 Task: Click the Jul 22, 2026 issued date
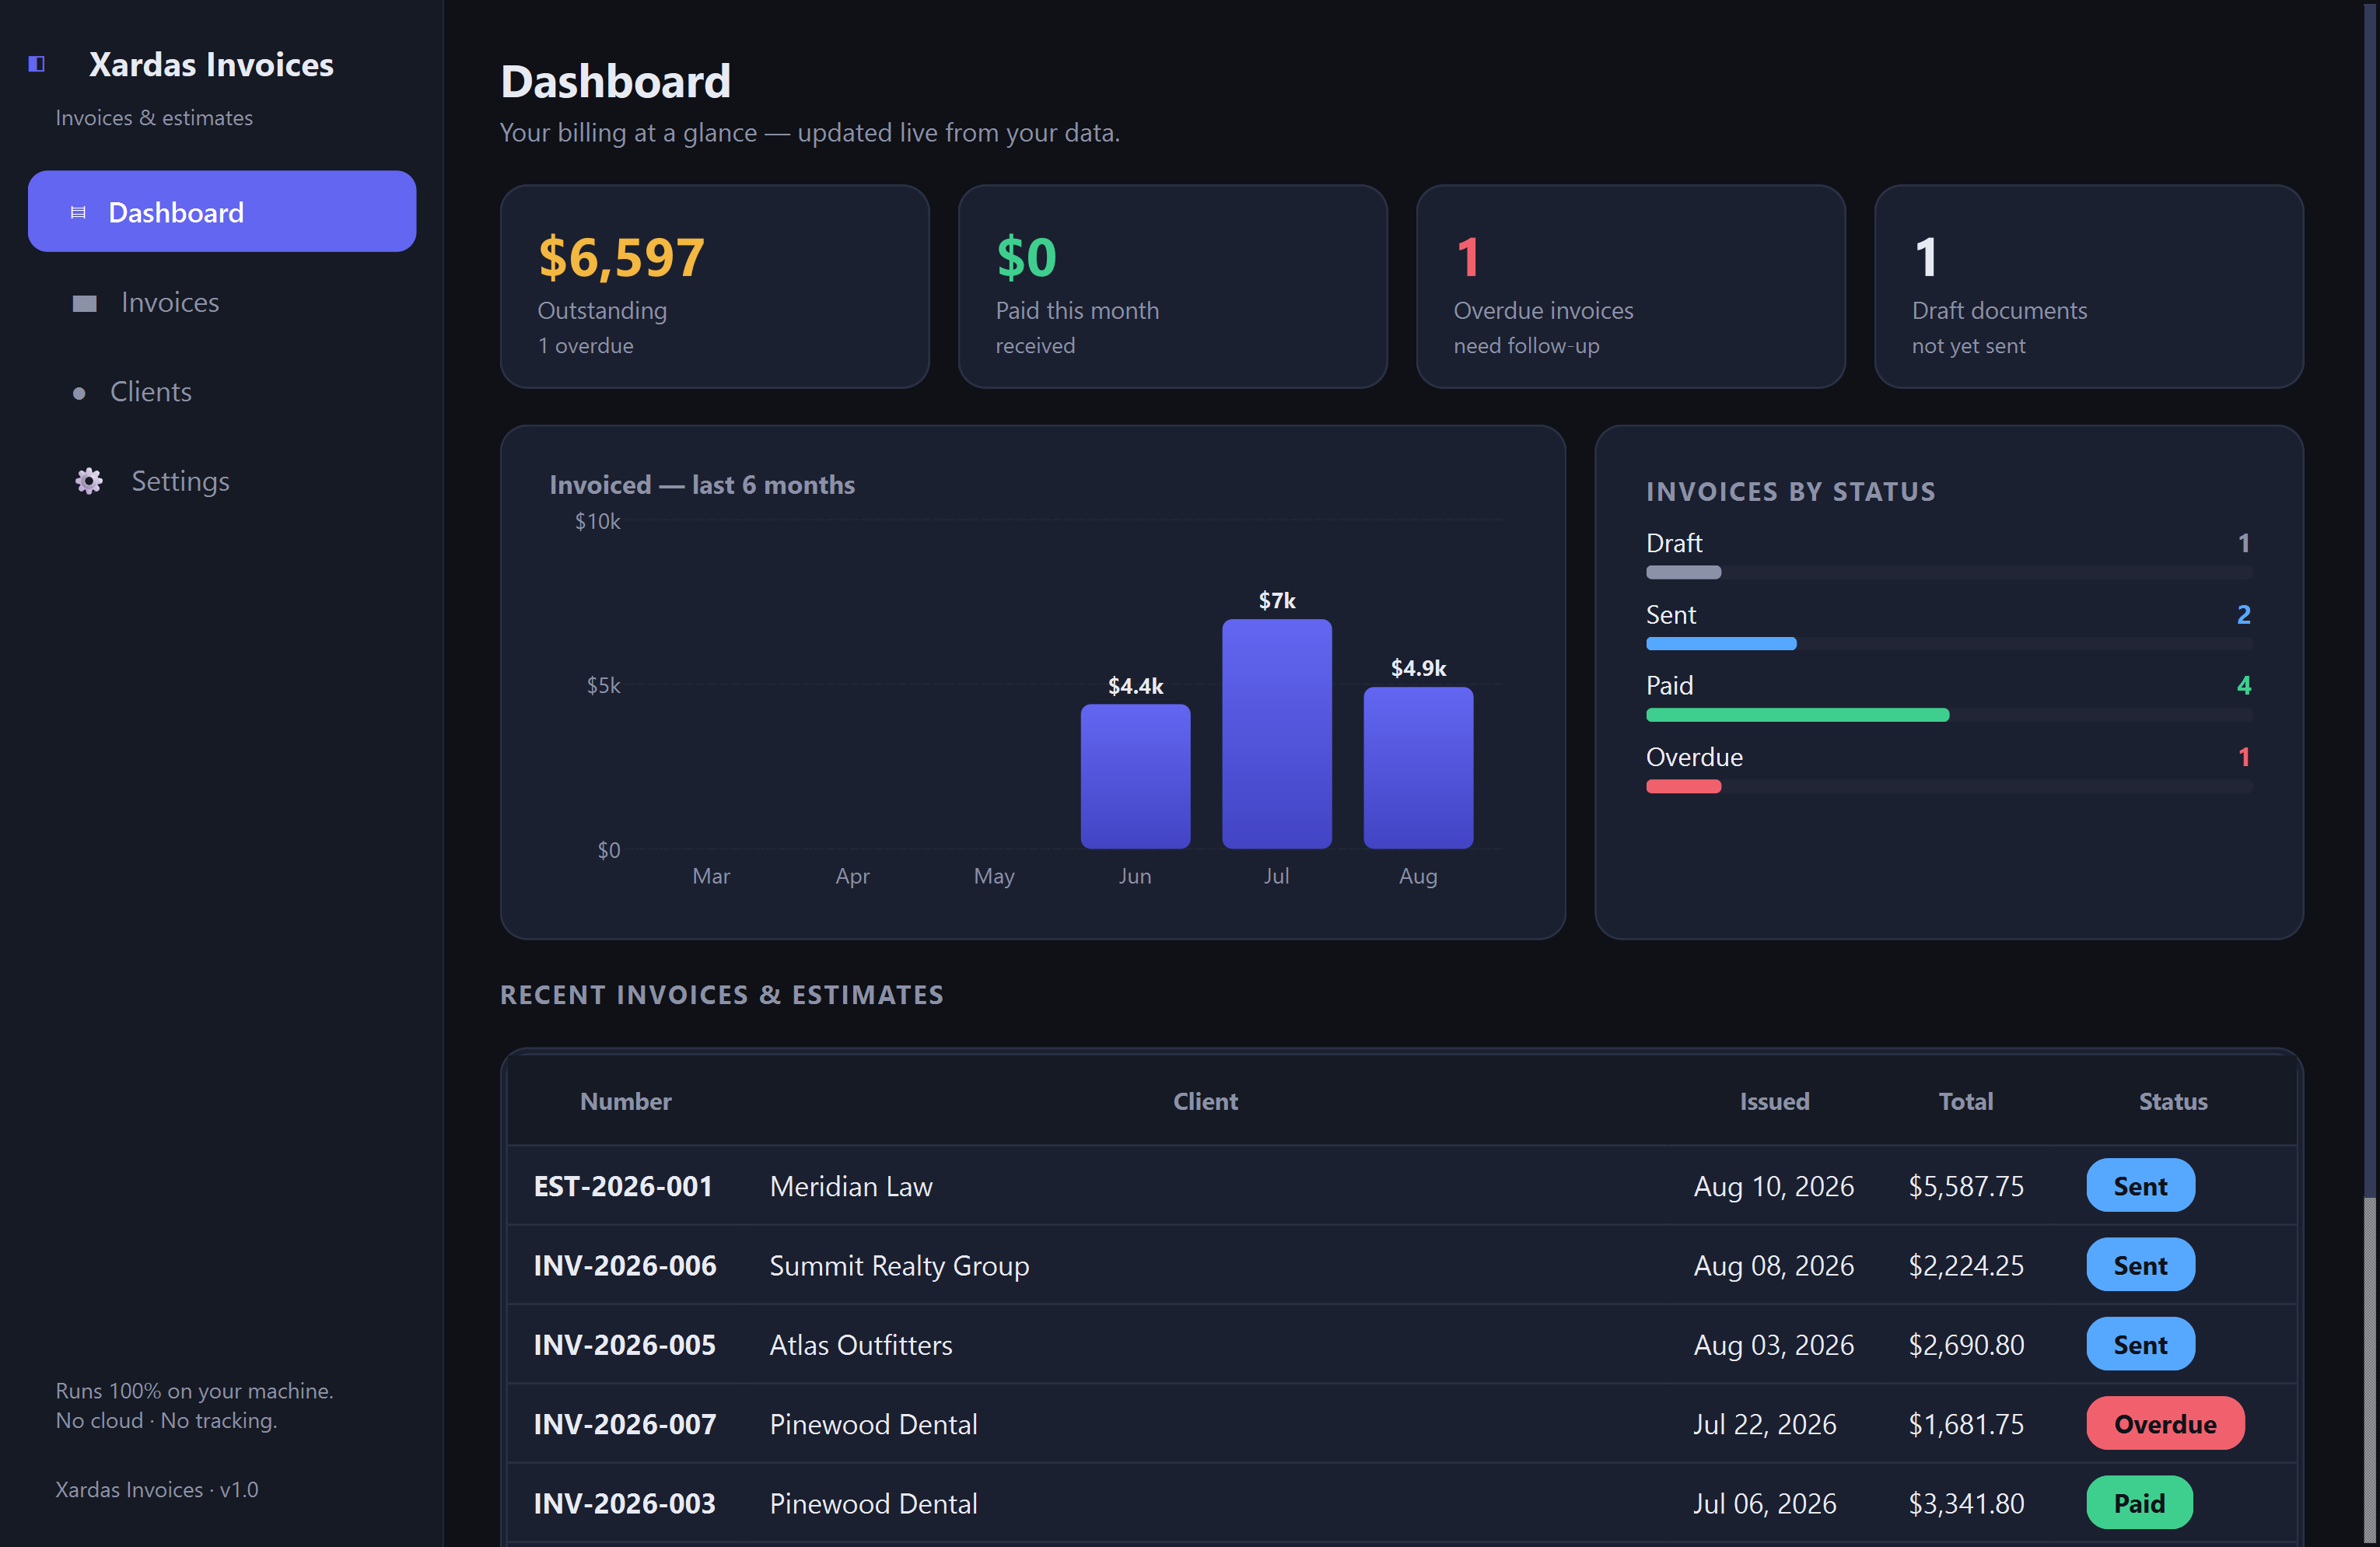coord(1764,1424)
